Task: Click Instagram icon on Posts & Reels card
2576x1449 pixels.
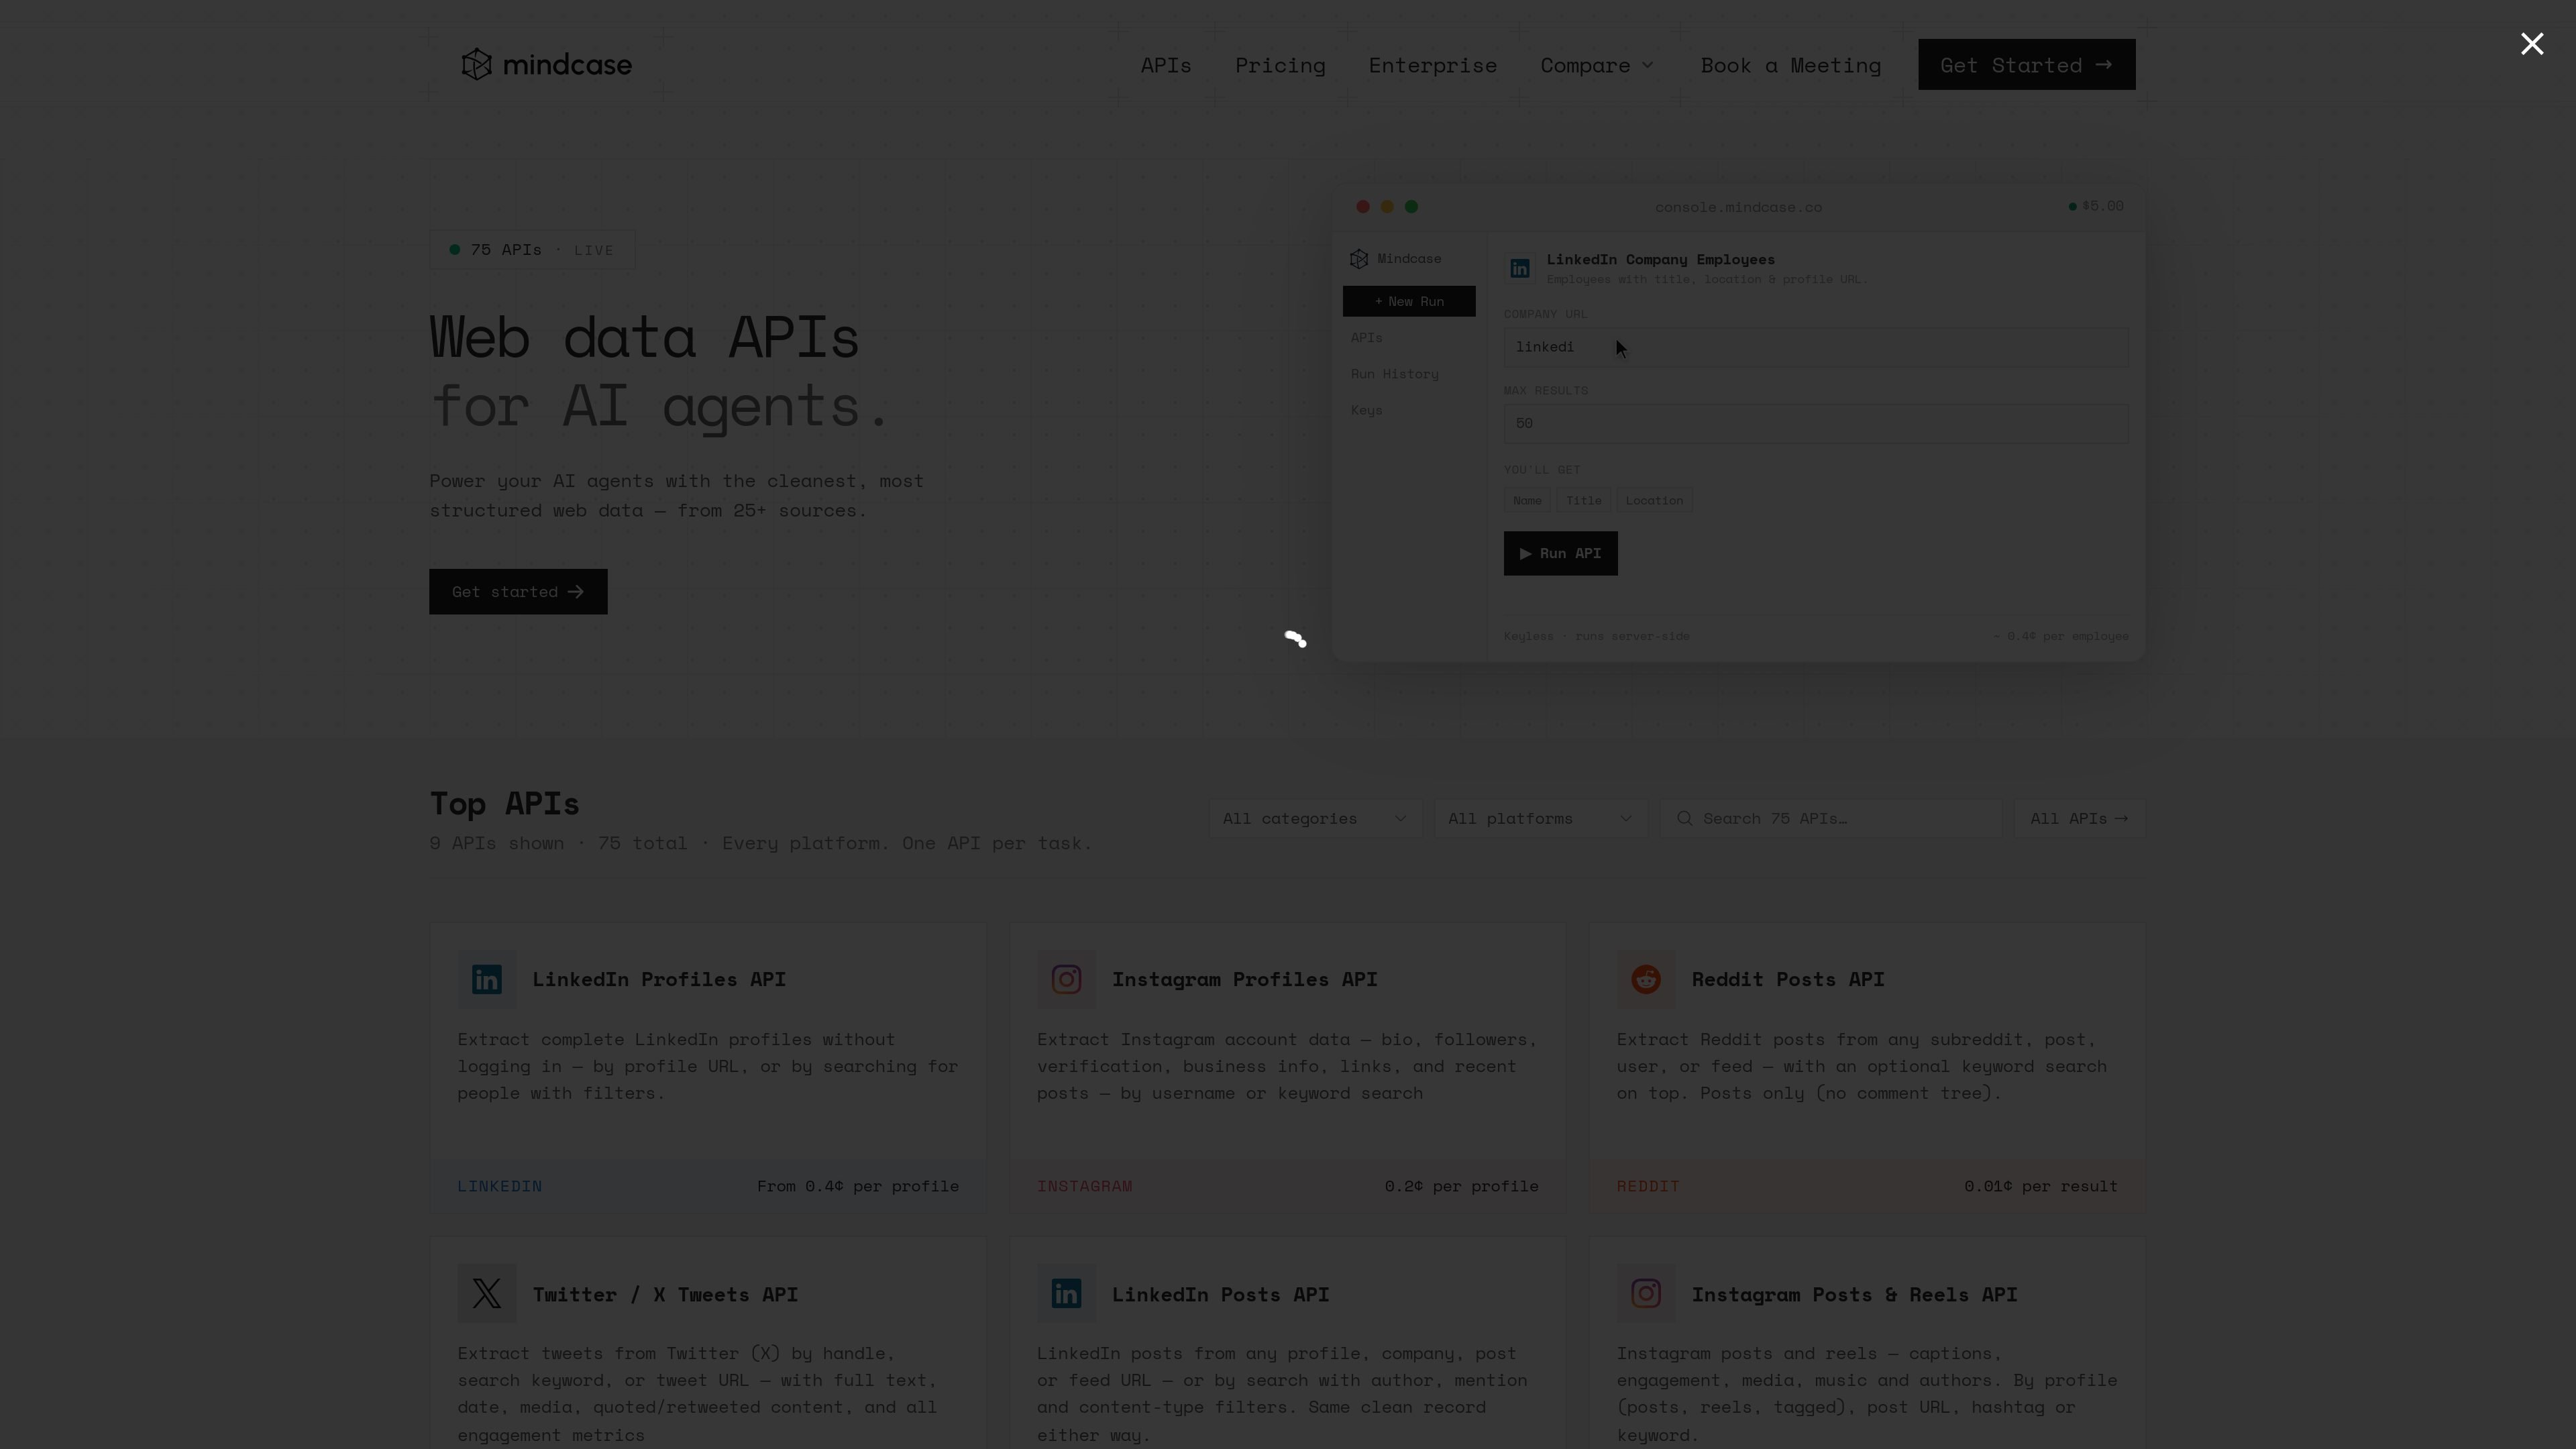Action: click(x=1645, y=1294)
